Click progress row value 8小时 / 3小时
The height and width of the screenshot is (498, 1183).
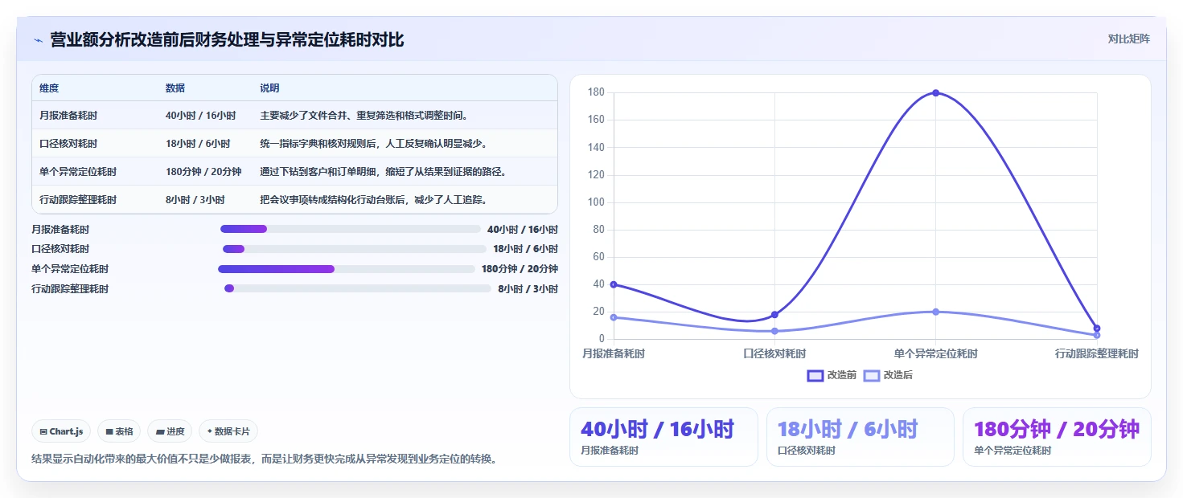(528, 289)
